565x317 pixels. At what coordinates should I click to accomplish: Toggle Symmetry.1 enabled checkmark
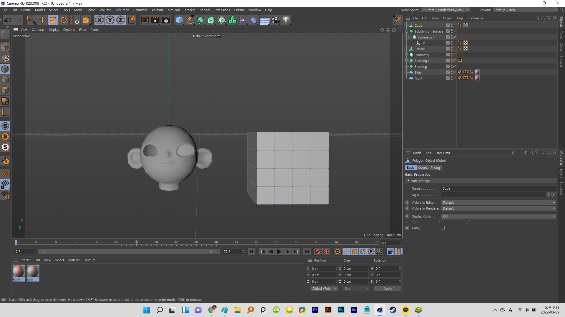(455, 37)
